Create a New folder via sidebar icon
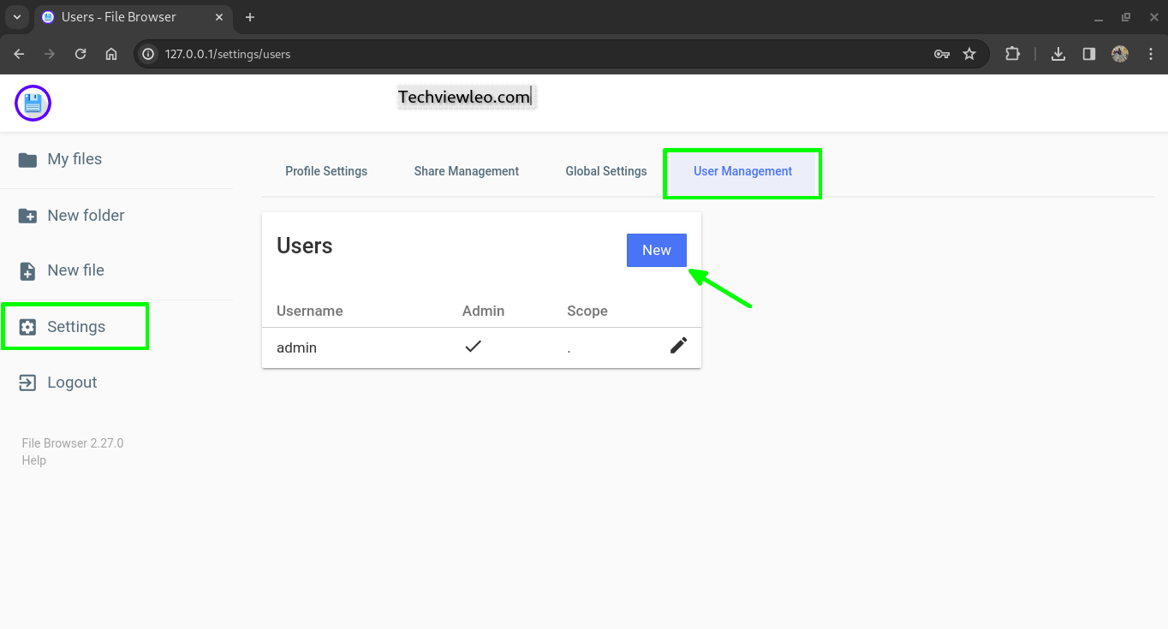The image size is (1168, 629). click(86, 215)
